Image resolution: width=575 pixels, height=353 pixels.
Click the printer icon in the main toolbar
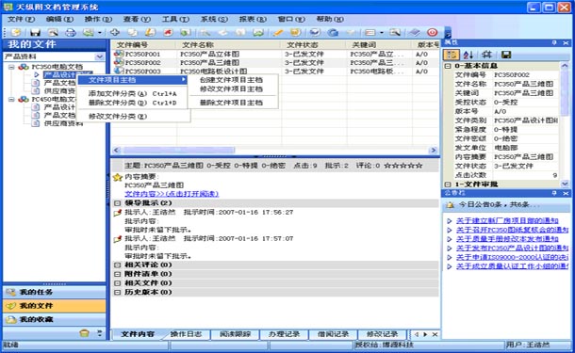tap(71, 33)
